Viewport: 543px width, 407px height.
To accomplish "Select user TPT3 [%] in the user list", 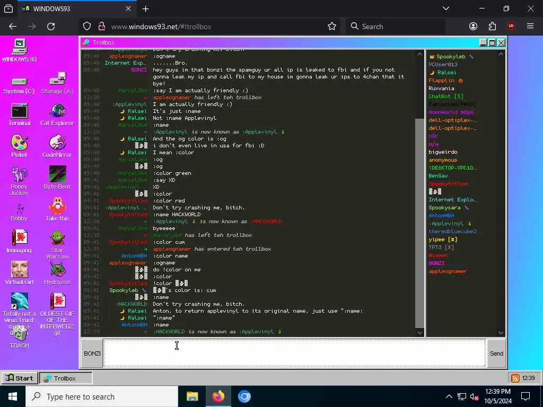I will point(441,247).
